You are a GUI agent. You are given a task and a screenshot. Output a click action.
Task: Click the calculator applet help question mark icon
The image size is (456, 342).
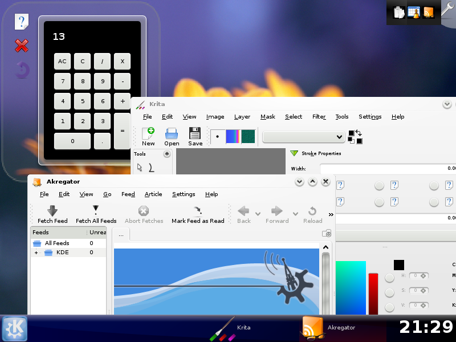(x=22, y=22)
